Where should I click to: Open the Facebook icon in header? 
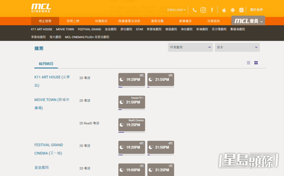pyautogui.click(x=212, y=10)
